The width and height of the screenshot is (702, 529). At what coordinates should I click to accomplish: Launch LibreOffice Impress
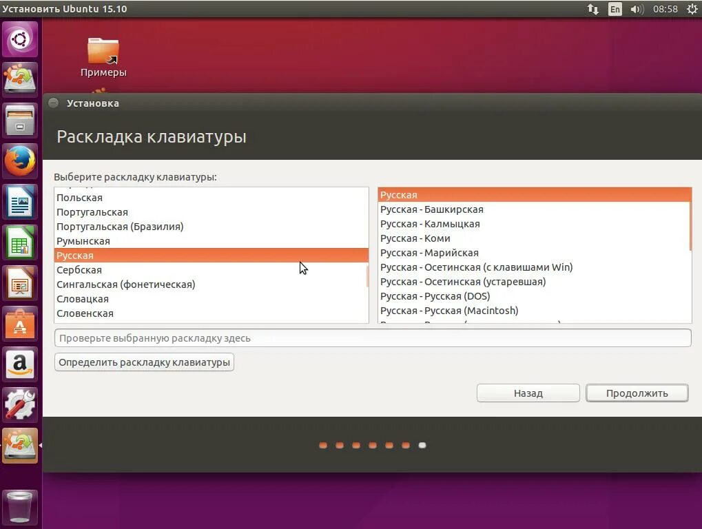20,283
